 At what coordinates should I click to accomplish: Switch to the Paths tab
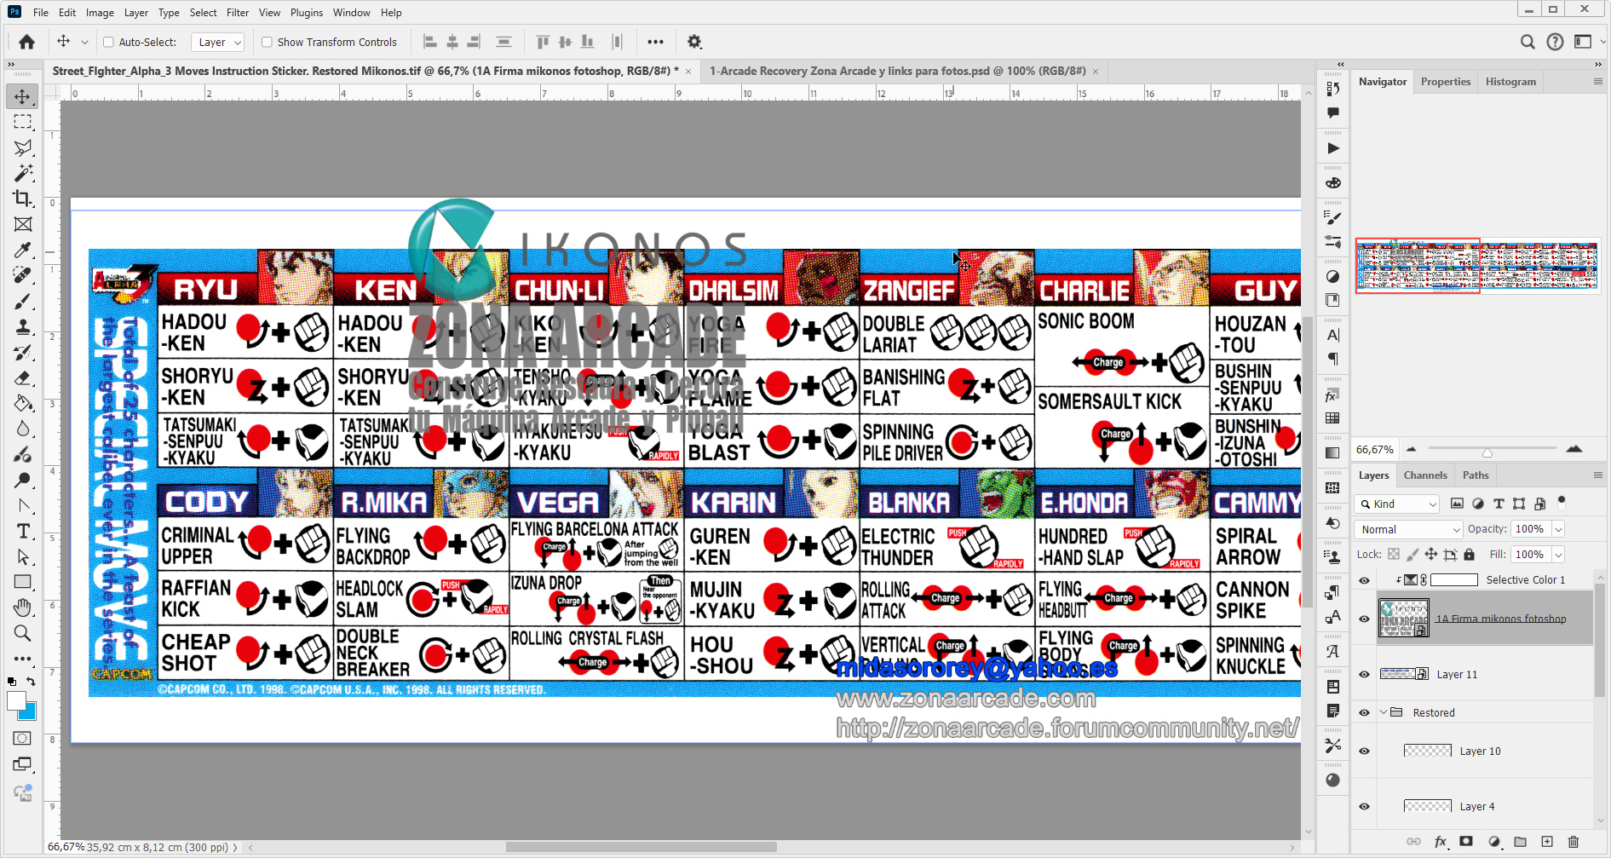(1476, 475)
